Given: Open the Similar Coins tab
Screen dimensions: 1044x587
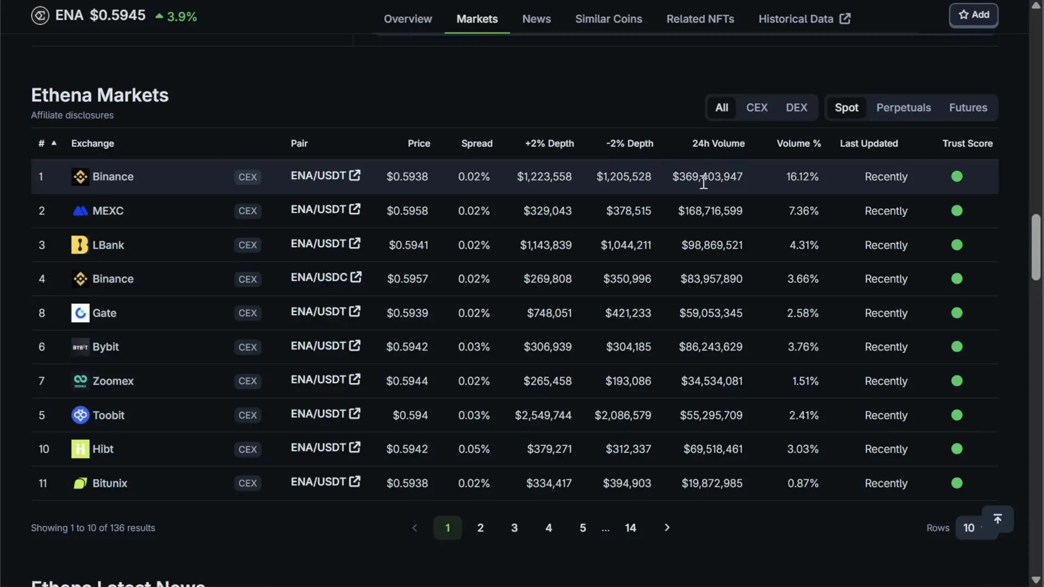Looking at the screenshot, I should (608, 18).
